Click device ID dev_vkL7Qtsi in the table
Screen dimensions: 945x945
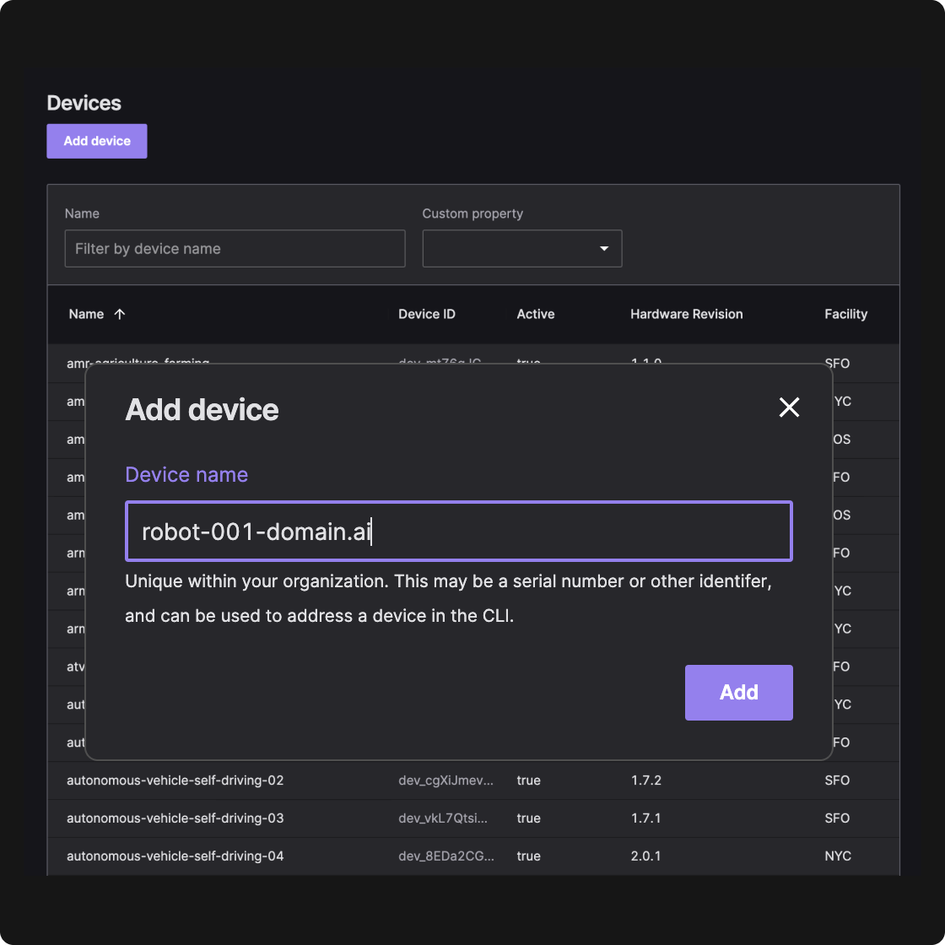pyautogui.click(x=445, y=818)
